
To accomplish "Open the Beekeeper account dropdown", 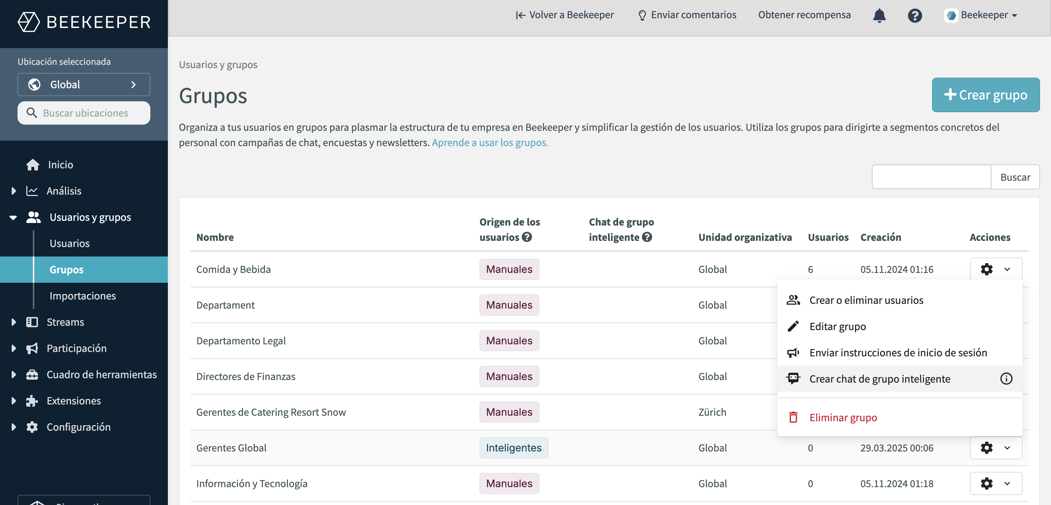I will 981,15.
